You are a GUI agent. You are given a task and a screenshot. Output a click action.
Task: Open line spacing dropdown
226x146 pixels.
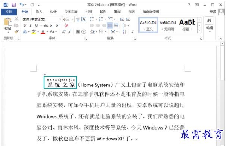coord(128,25)
